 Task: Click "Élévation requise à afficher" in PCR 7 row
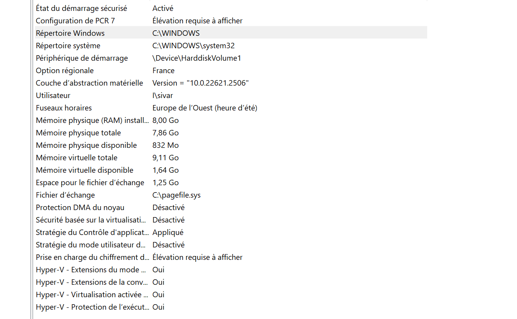pos(197,21)
